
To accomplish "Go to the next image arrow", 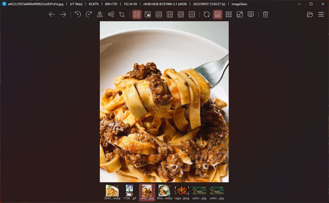I will tap(63, 15).
